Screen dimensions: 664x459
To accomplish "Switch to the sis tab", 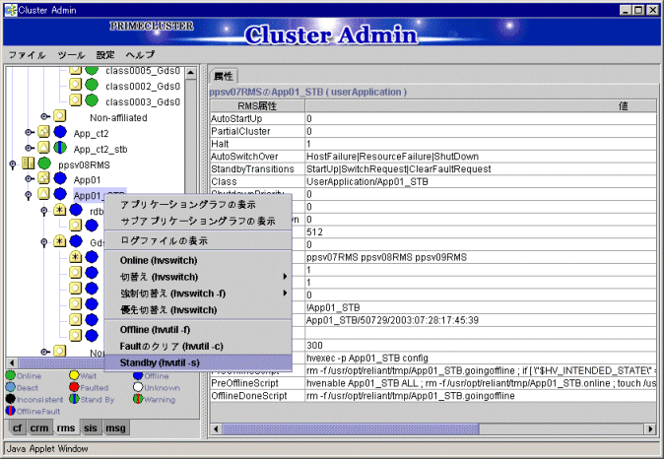I will pos(91,428).
